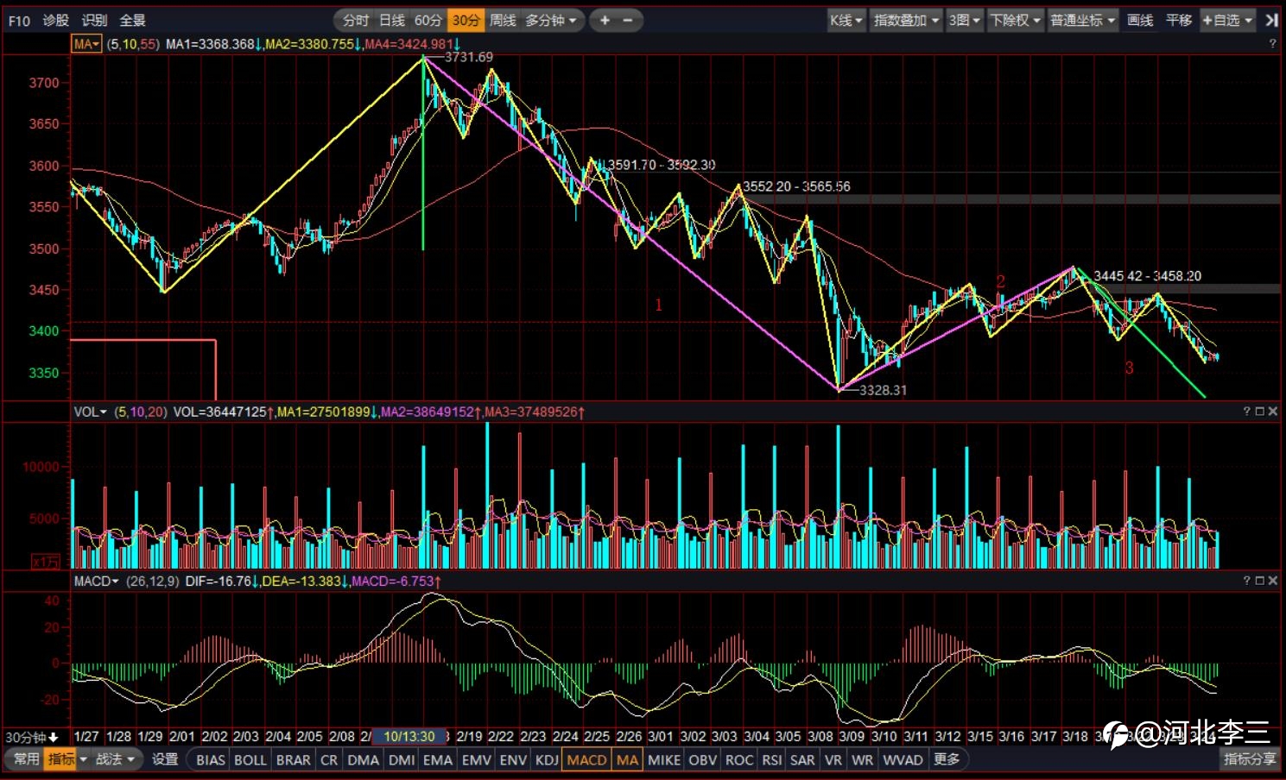Open help for the MACD panel

point(1246,581)
